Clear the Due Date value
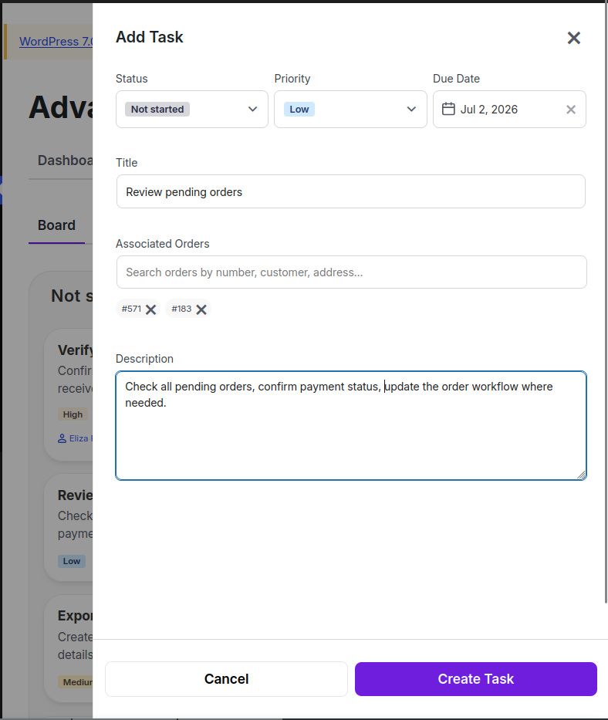The width and height of the screenshot is (608, 720). pyautogui.click(x=571, y=110)
